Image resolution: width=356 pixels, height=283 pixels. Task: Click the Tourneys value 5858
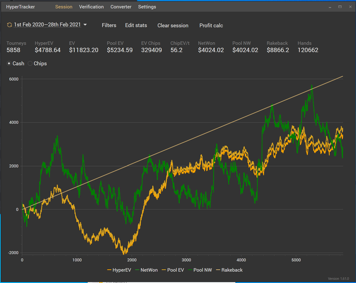coord(13,50)
